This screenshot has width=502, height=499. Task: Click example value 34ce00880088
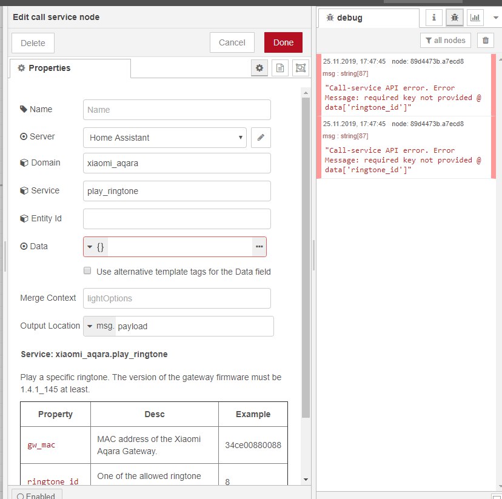253,445
